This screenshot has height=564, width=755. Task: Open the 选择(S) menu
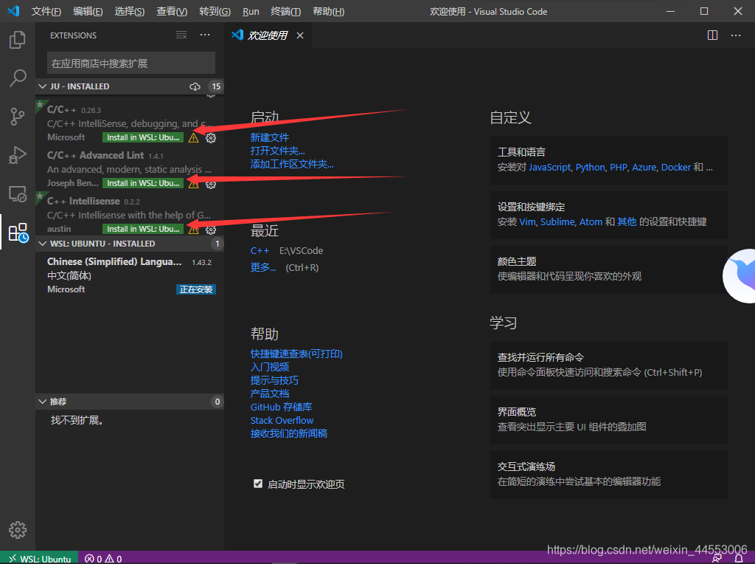(130, 11)
